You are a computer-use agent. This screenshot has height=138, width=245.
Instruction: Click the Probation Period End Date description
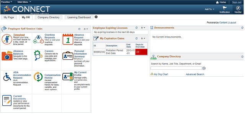click(114, 52)
